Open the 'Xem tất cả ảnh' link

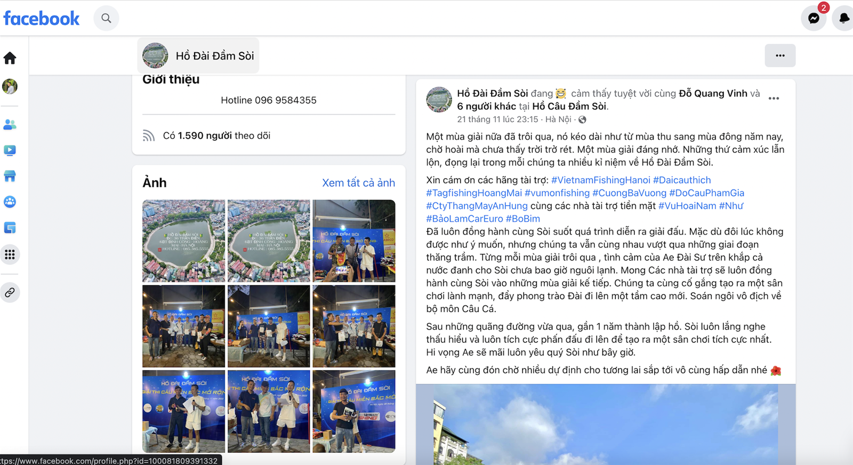[358, 183]
